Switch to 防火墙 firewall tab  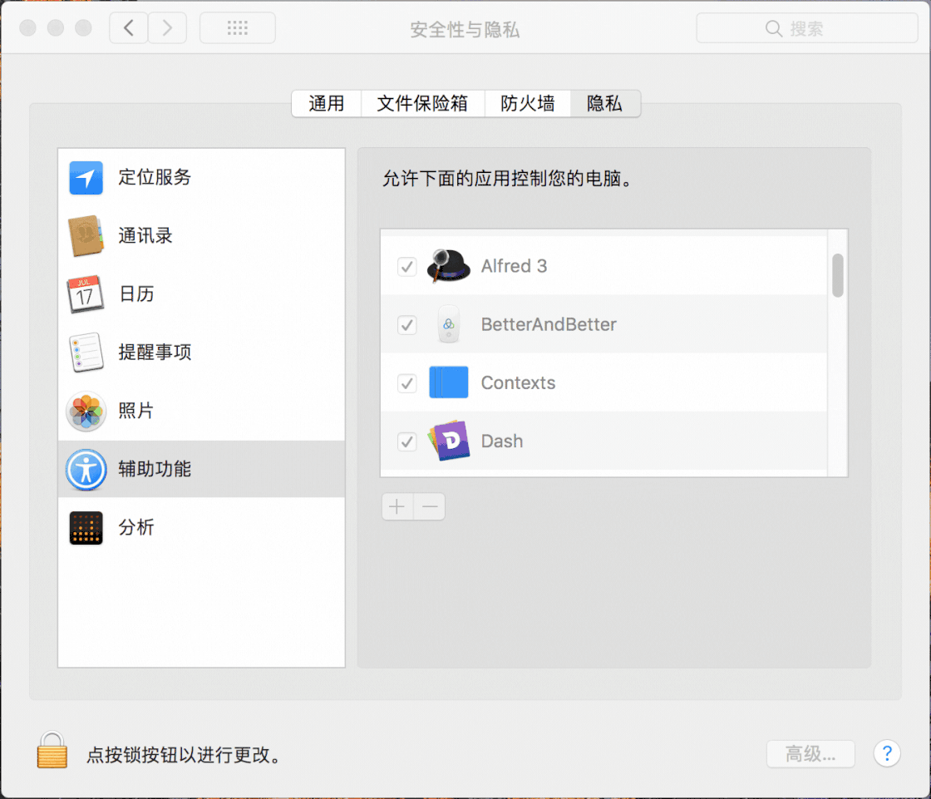click(x=528, y=103)
